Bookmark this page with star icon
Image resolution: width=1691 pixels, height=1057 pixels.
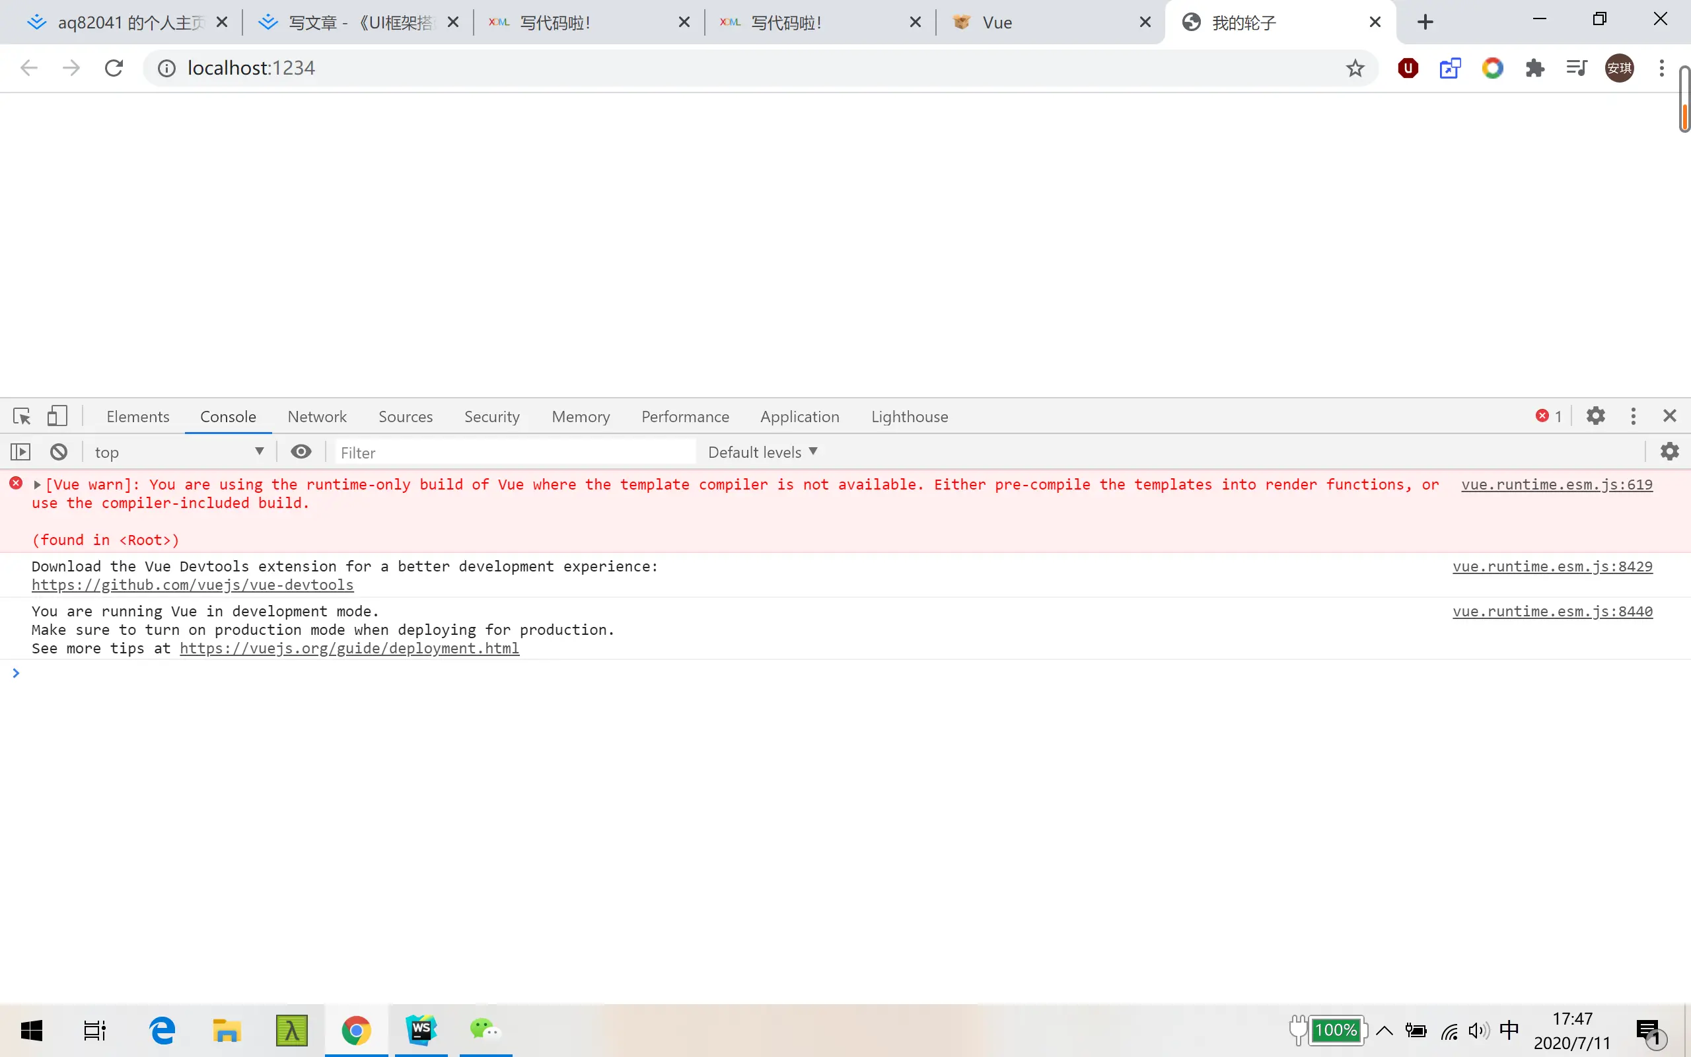coord(1355,68)
